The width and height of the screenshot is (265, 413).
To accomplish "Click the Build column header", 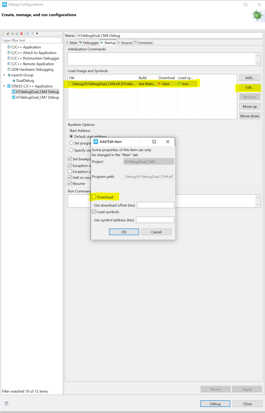I will click(148, 78).
